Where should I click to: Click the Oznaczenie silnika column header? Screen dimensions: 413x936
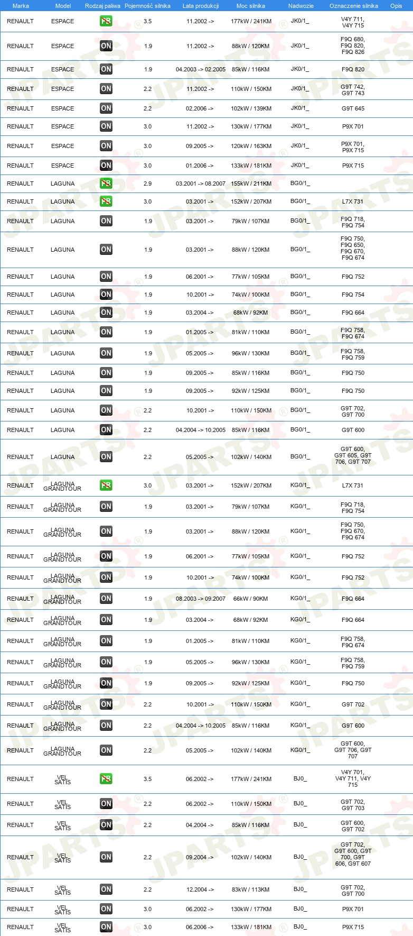coord(354,6)
